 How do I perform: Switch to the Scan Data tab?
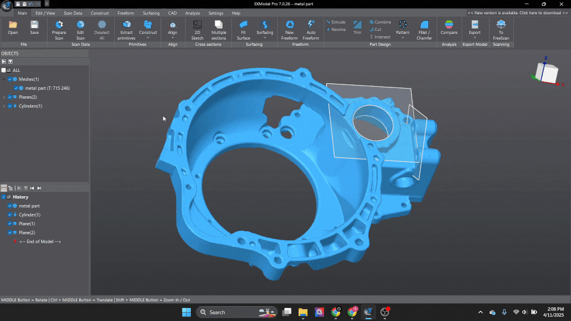73,13
